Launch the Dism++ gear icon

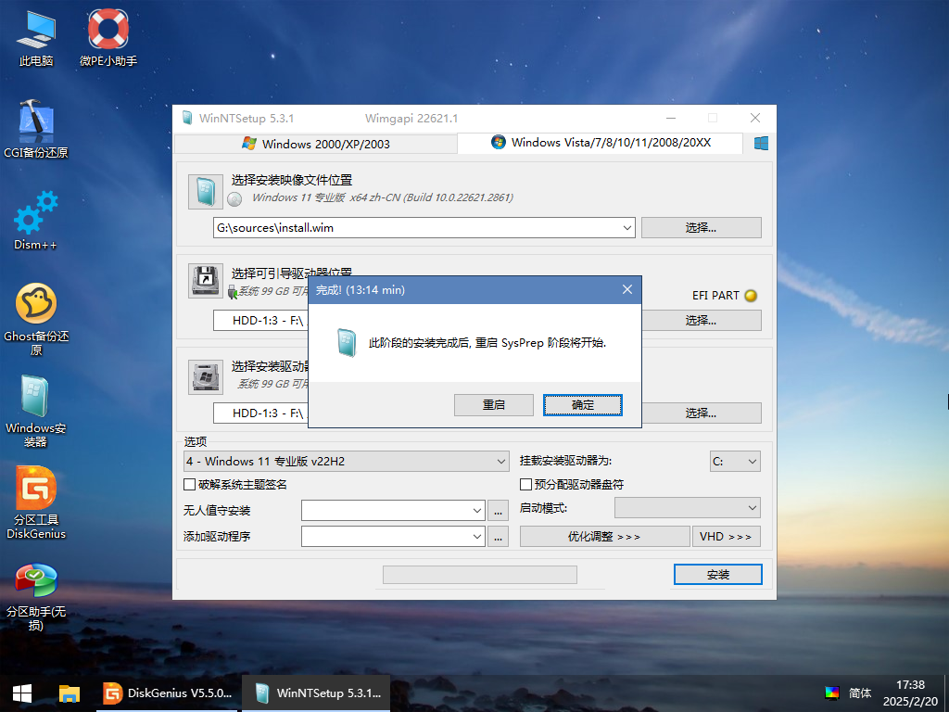tap(36, 221)
